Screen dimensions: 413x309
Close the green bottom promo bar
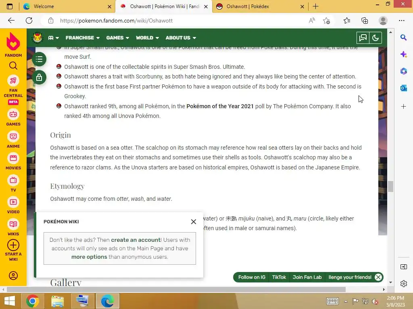pyautogui.click(x=378, y=277)
